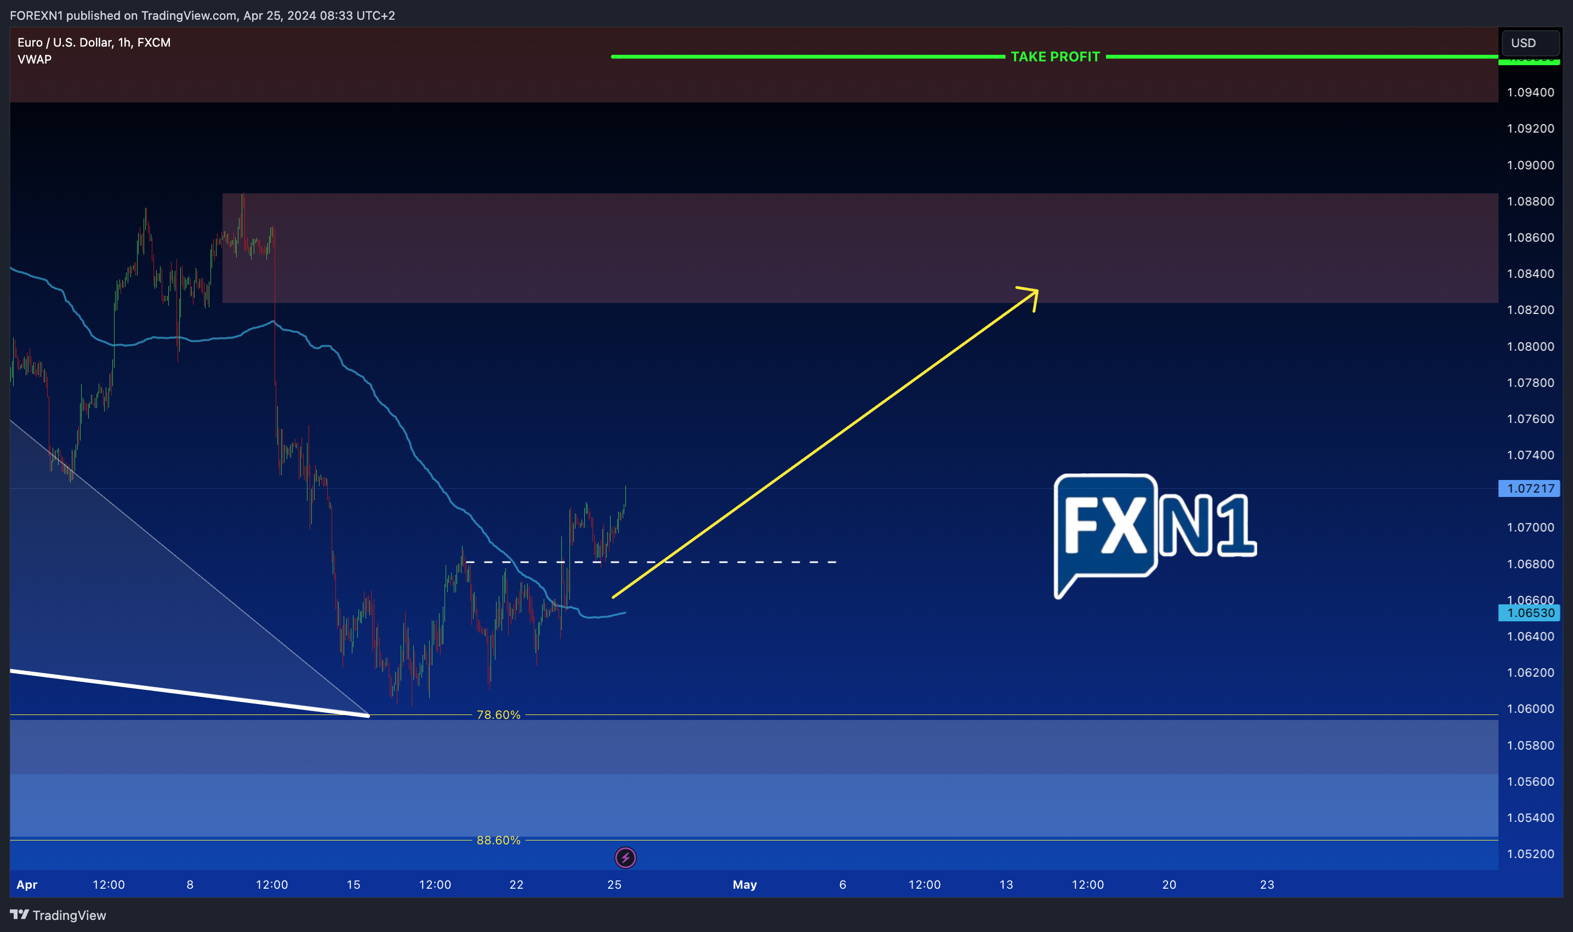
Task: Click the 1.06530 VWAP price tag
Action: [x=1529, y=613]
